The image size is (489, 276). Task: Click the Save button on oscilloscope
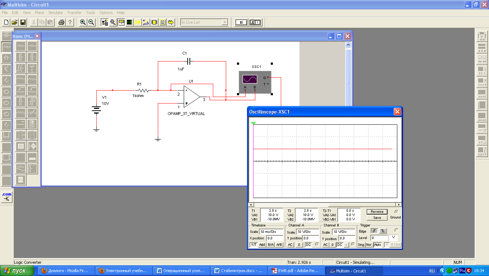377,217
